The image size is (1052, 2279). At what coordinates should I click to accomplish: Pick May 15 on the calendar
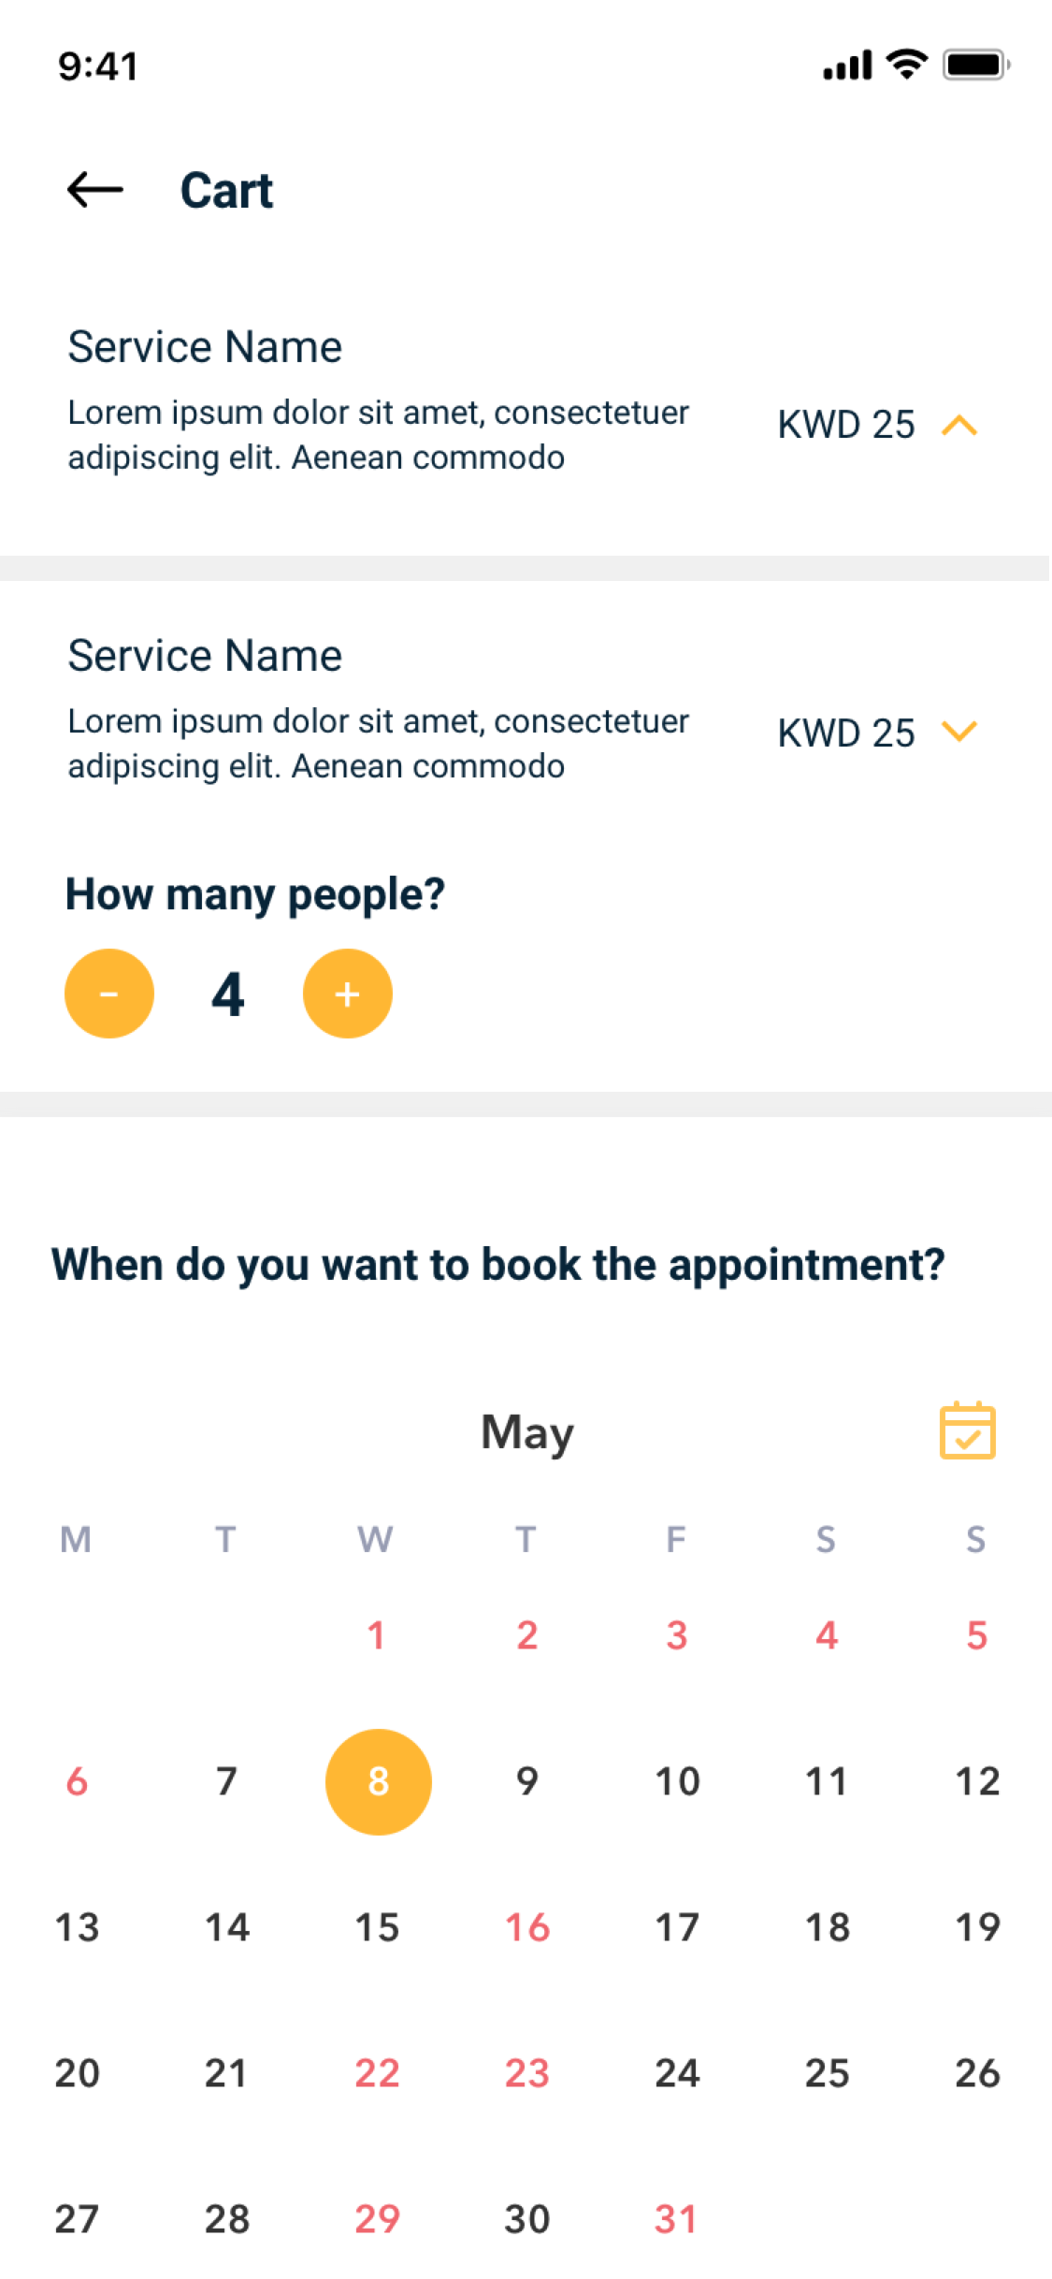pos(377,1927)
